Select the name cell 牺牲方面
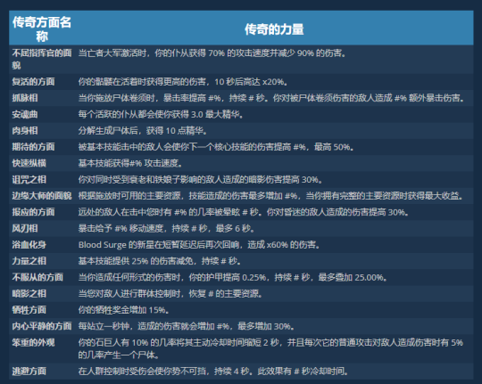The image size is (482, 384). pyautogui.click(x=29, y=310)
